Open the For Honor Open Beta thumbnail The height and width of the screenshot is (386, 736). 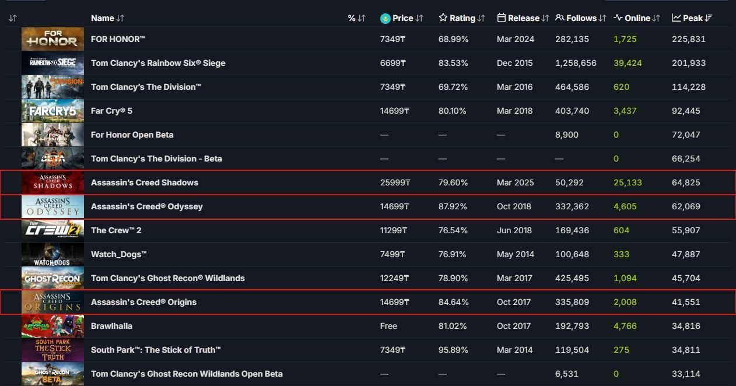click(x=52, y=135)
